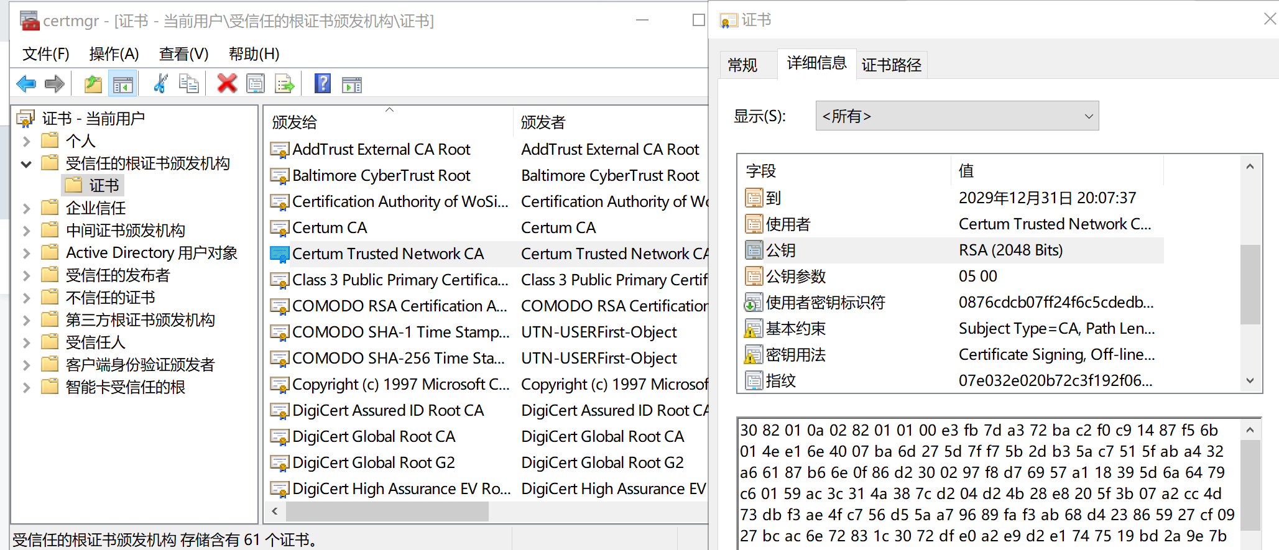Select 智能卡受信任的根 tree item
Screen dimensions: 1279x550
[x=125, y=387]
